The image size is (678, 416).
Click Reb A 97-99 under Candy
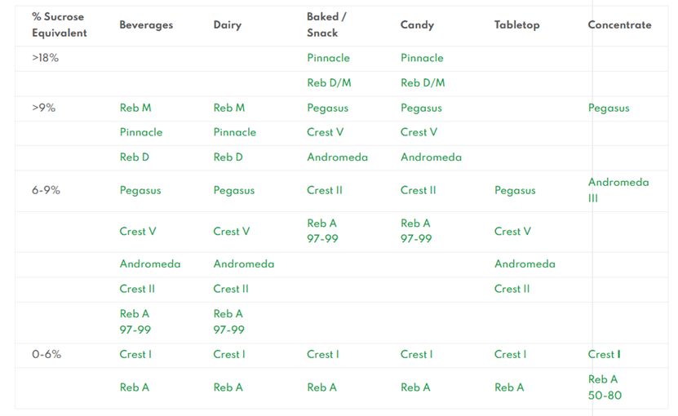click(x=416, y=231)
